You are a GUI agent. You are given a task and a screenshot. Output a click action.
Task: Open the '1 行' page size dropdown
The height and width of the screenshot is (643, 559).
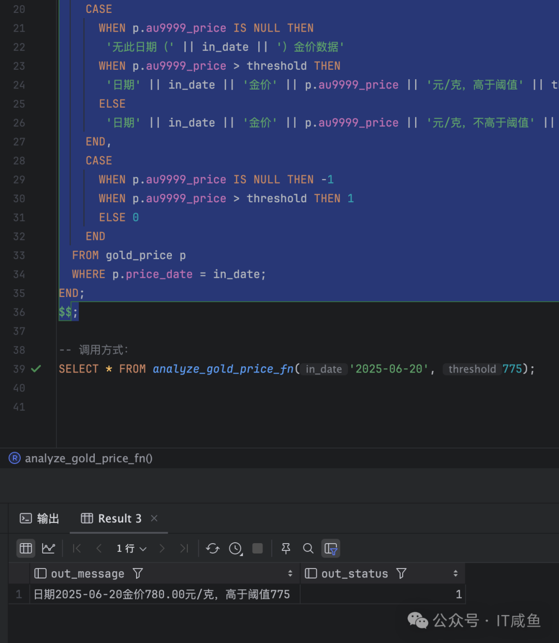pyautogui.click(x=131, y=548)
